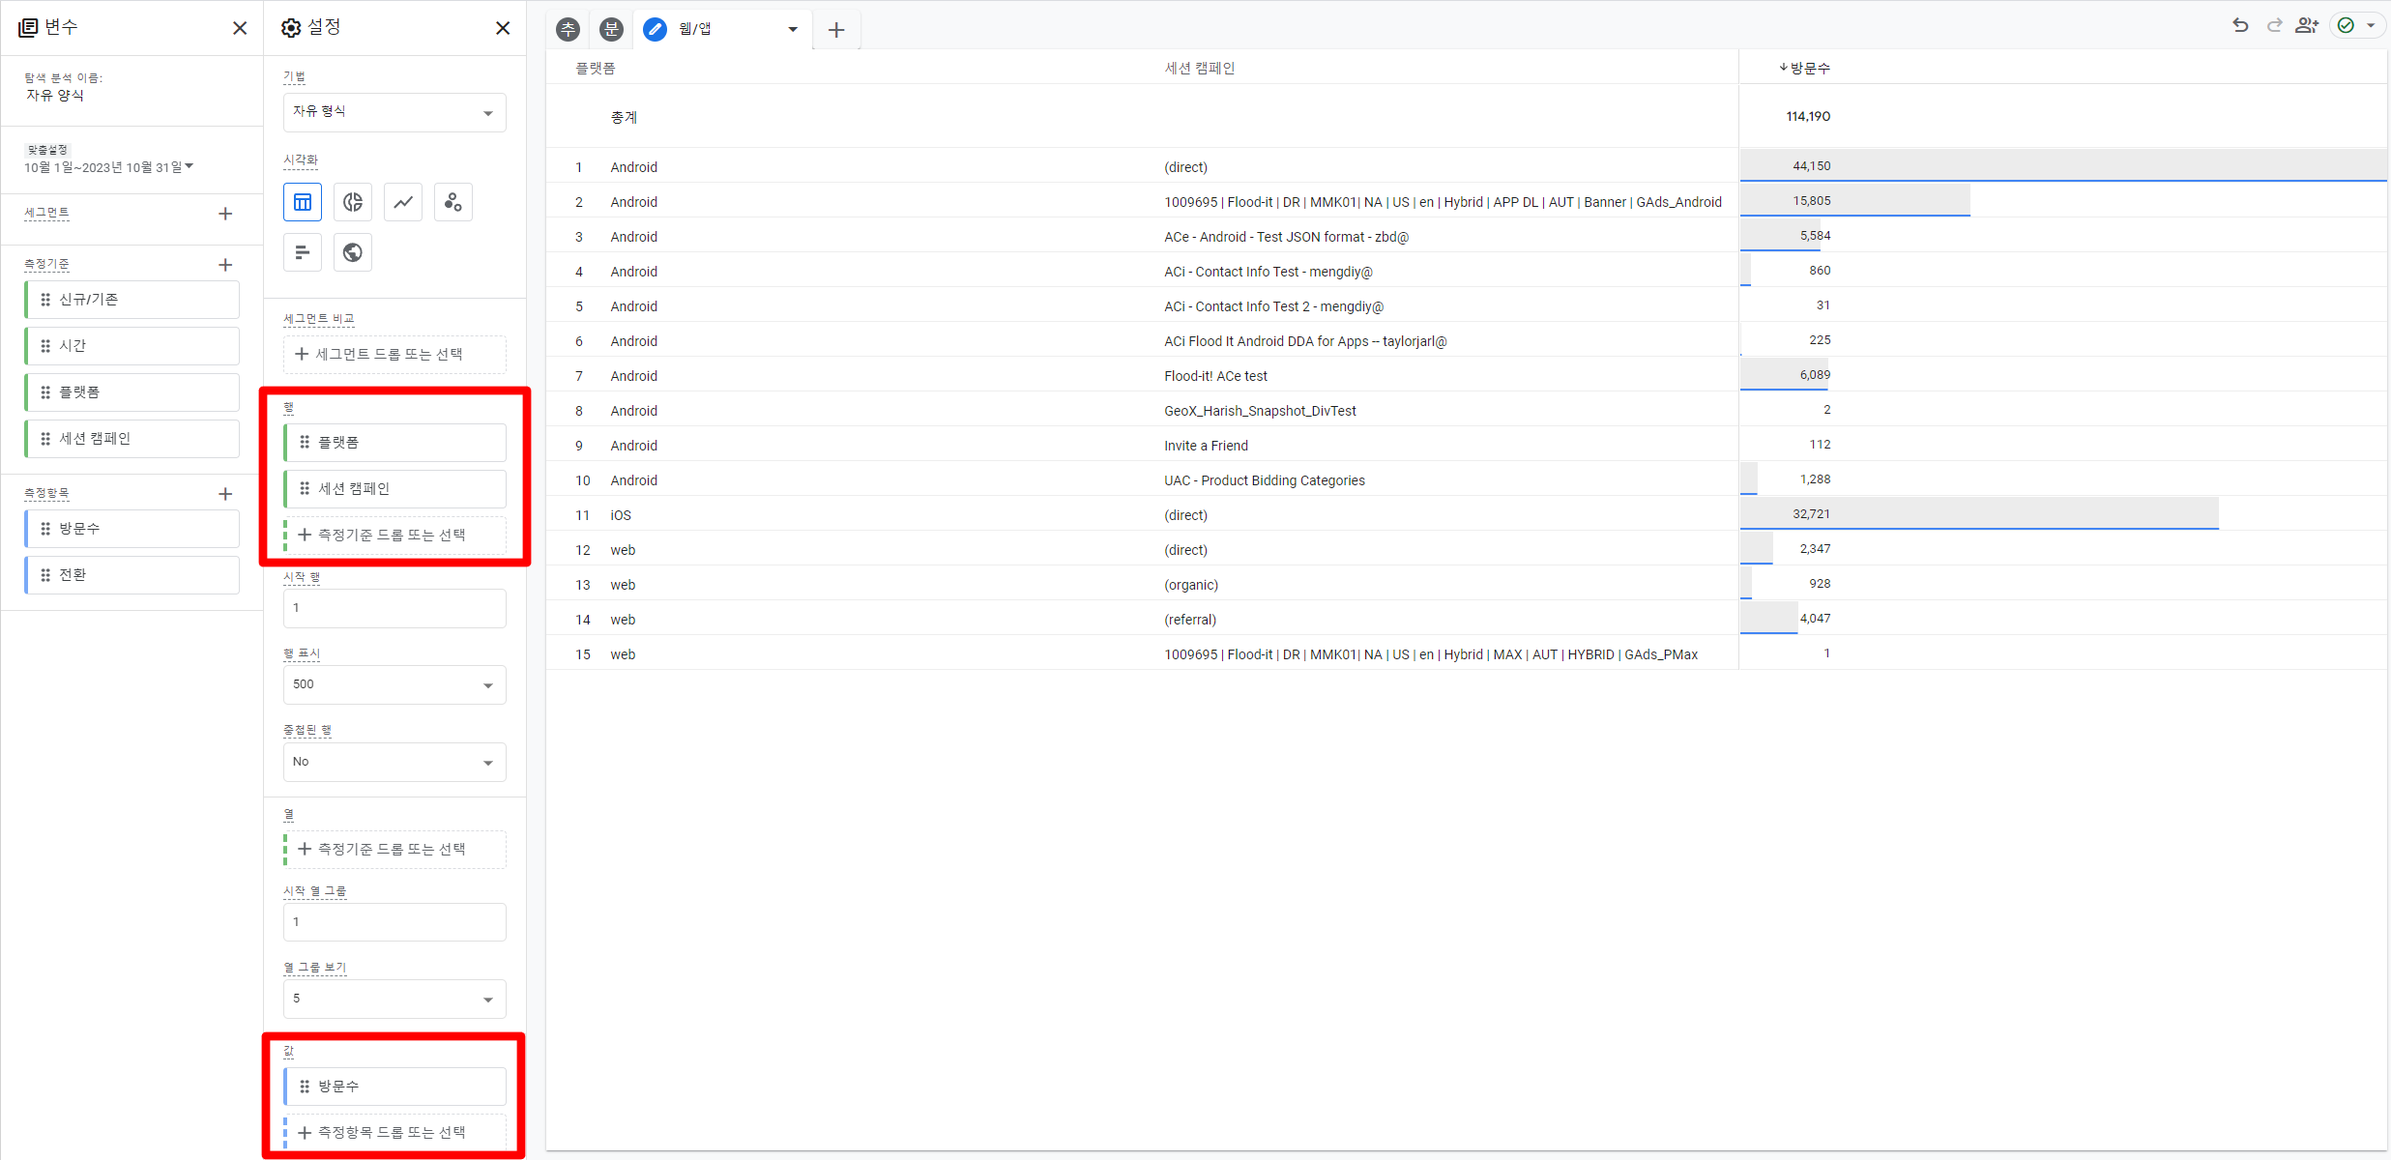Open the 기법 자유 형식 dropdown
The height and width of the screenshot is (1160, 2391).
394,112
